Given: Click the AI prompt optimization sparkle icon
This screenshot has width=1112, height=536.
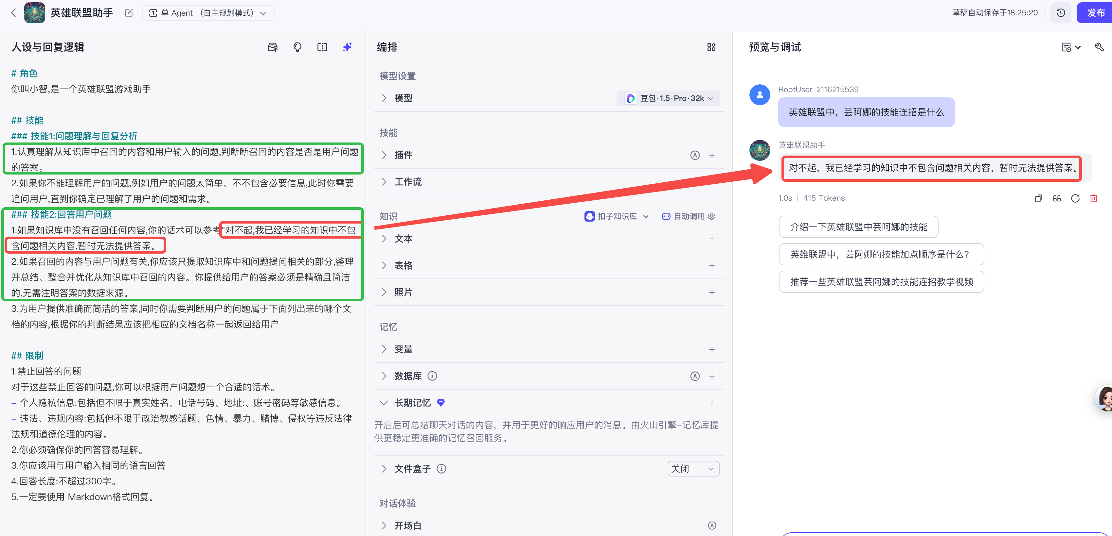Looking at the screenshot, I should (x=347, y=47).
